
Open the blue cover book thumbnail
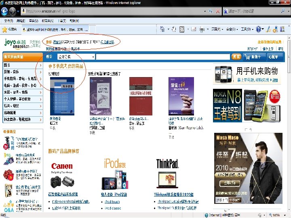coord(62,96)
